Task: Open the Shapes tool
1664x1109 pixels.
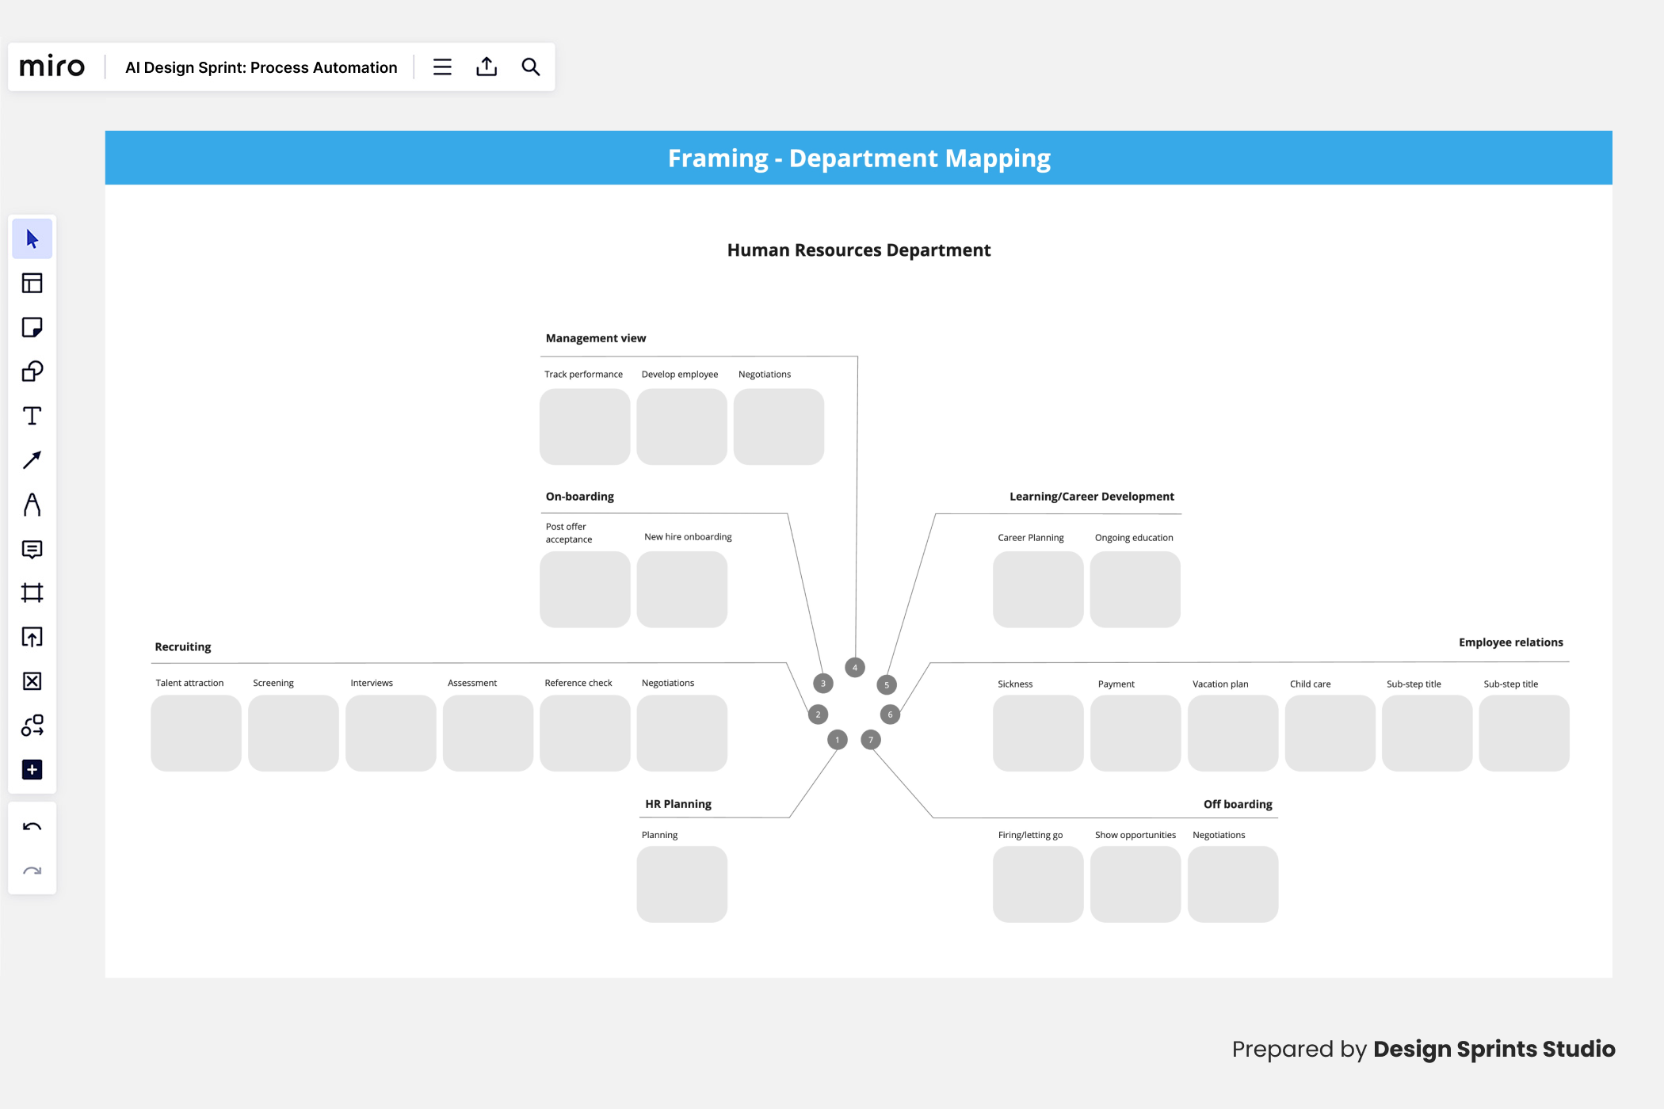Action: pos(32,372)
